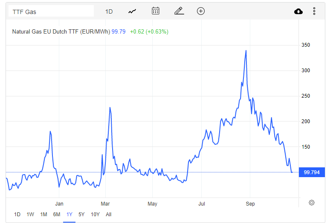This screenshot has height=223, width=333.
Task: Download chart data via cloud icon
Action: click(x=298, y=11)
